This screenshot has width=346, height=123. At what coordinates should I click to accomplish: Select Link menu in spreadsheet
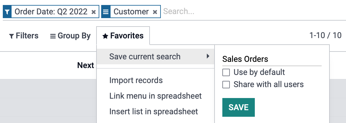(155, 96)
